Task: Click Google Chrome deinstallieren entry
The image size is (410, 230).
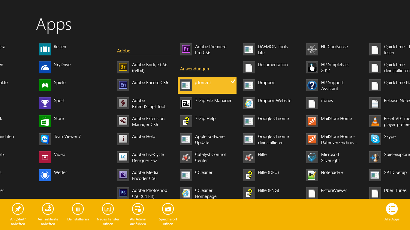Action: [x=270, y=139]
